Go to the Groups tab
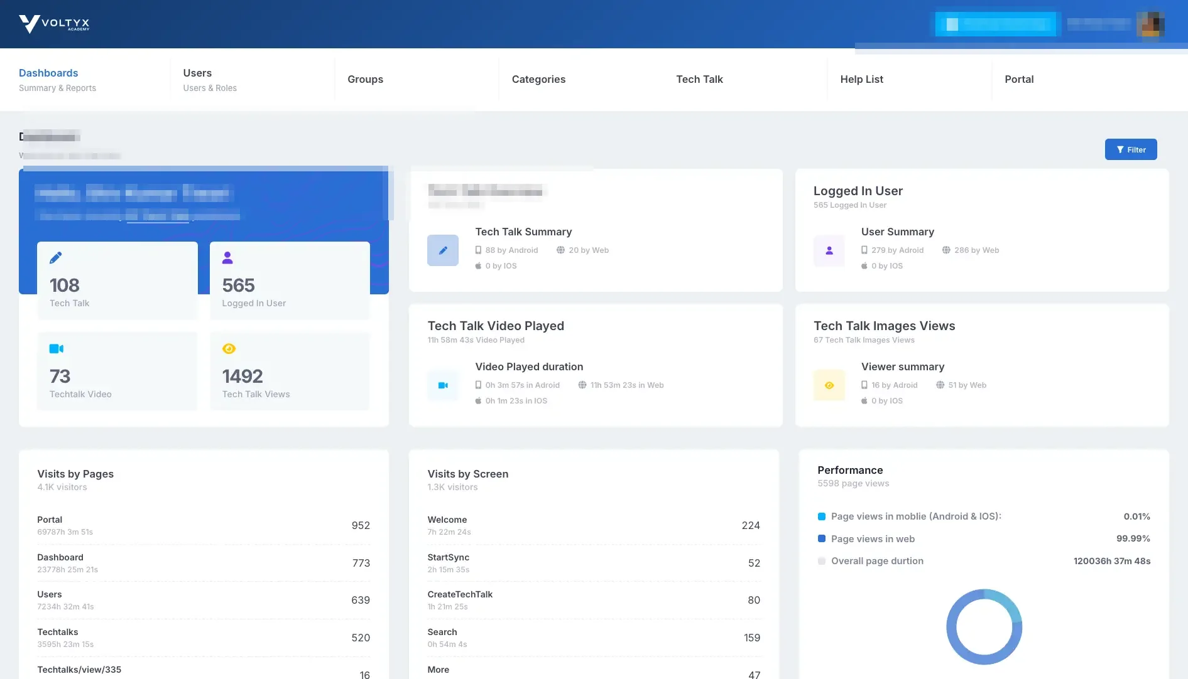This screenshot has width=1188, height=679. point(365,79)
